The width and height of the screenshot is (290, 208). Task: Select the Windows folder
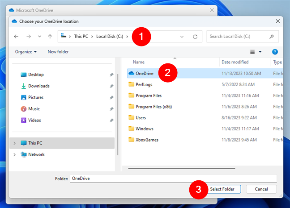tap(145, 129)
